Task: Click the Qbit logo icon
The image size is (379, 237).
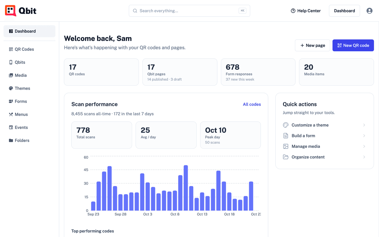Action: tap(11, 11)
